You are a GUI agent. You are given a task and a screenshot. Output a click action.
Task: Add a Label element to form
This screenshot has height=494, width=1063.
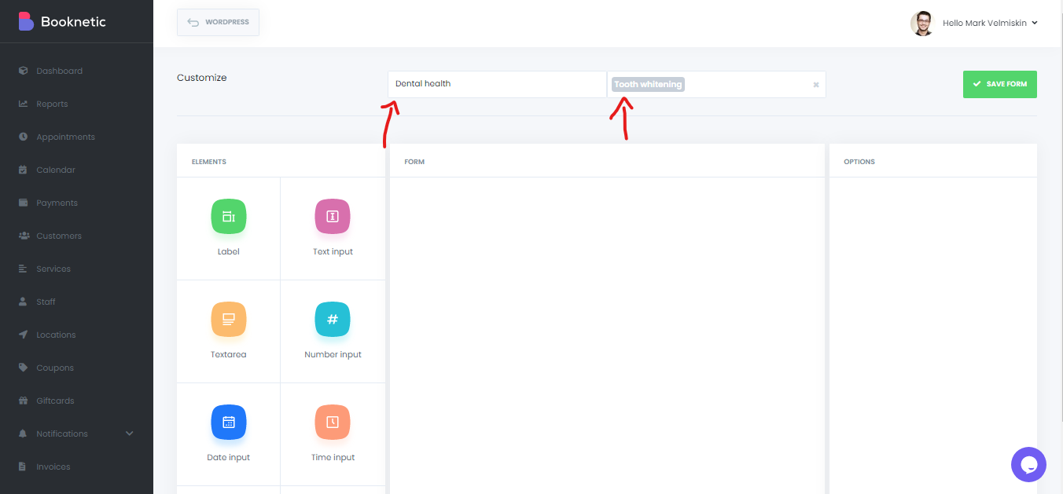point(229,229)
